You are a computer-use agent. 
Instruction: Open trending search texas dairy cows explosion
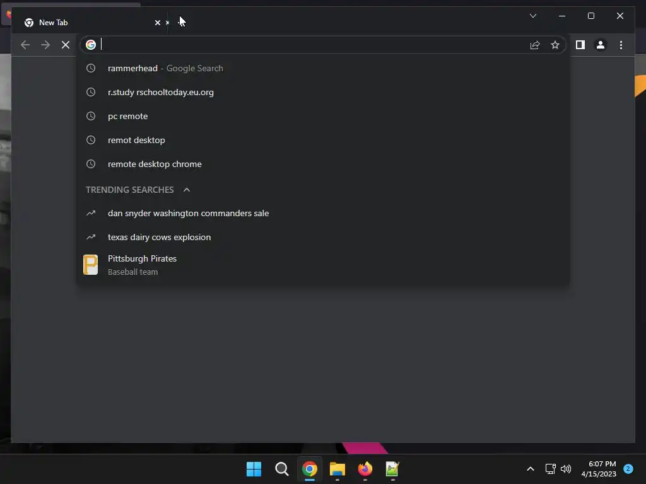pyautogui.click(x=323, y=237)
